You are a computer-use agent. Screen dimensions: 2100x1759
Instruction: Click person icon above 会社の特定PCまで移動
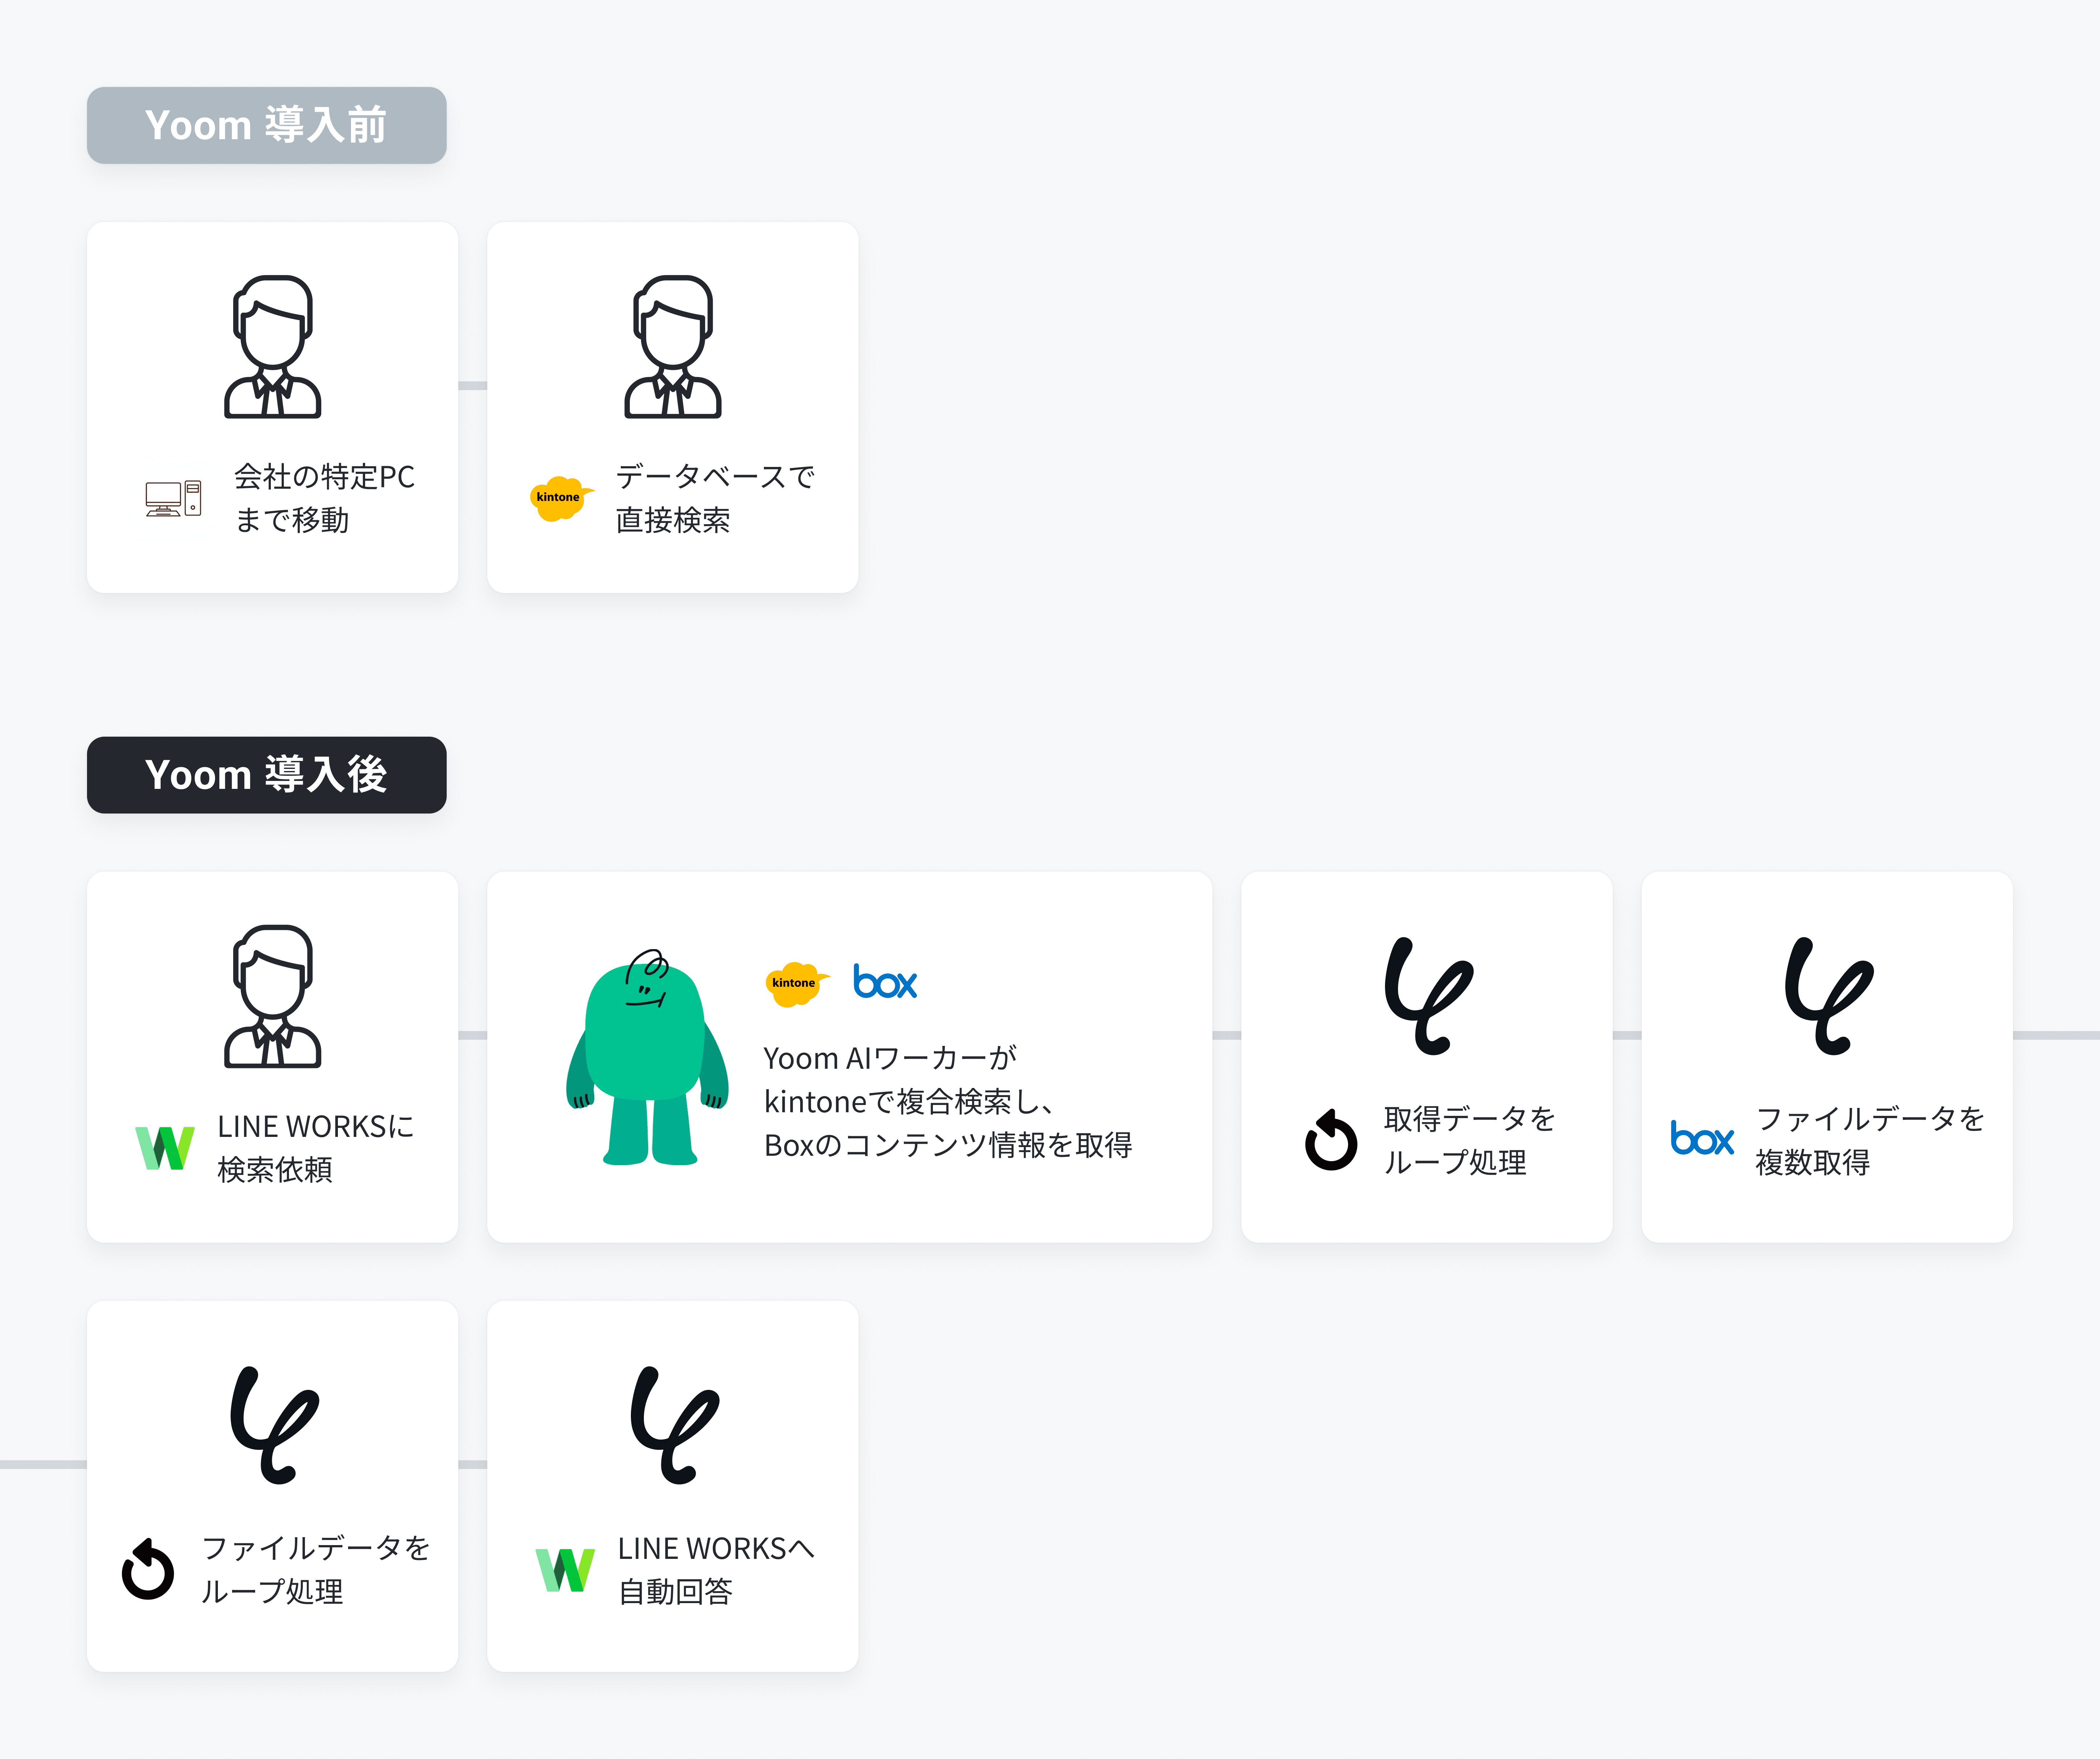272,347
